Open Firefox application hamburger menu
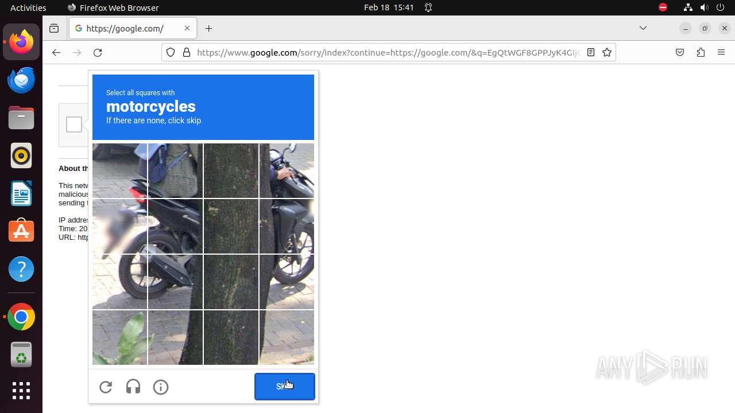735x413 pixels. 721,52
